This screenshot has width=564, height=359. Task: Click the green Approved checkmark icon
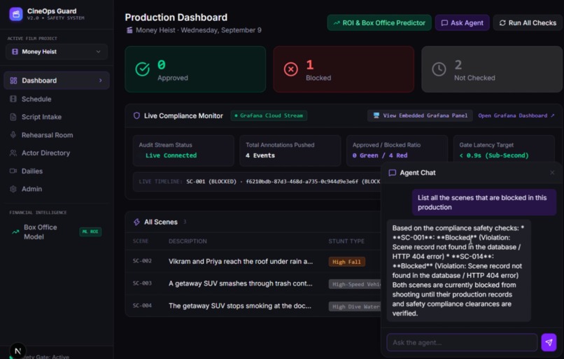coord(143,69)
